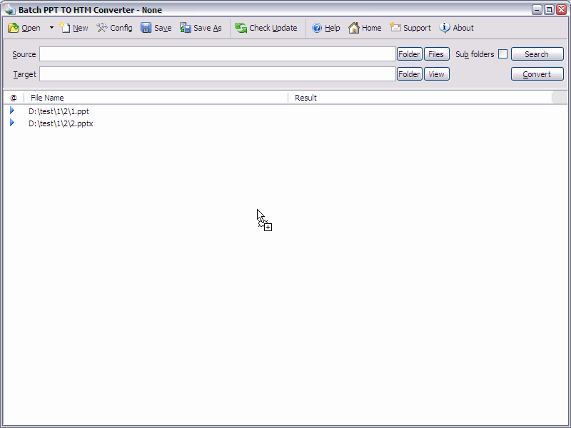This screenshot has width=571, height=428.
Task: Focus the Source path input field
Action: point(218,54)
